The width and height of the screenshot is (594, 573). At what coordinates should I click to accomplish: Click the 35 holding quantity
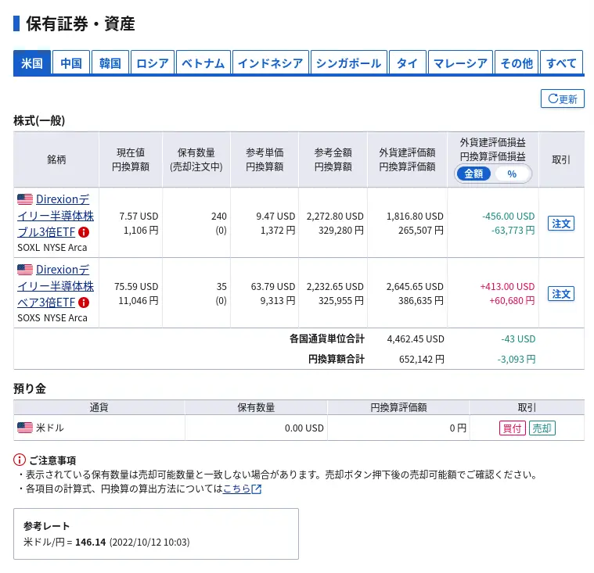[221, 286]
